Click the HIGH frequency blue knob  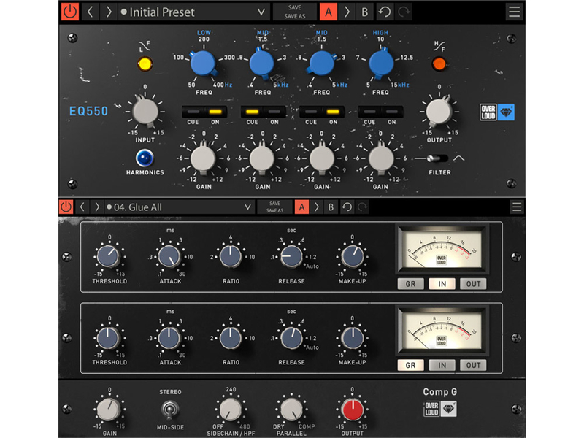pos(381,64)
